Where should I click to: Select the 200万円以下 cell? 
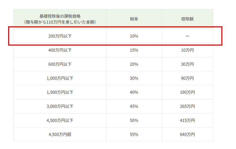coord(60,36)
